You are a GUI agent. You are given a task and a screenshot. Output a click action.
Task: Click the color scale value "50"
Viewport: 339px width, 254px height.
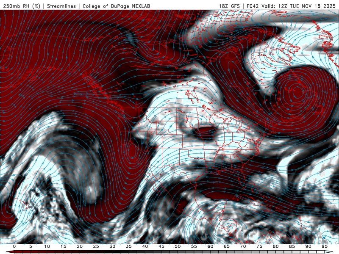tap(178, 246)
